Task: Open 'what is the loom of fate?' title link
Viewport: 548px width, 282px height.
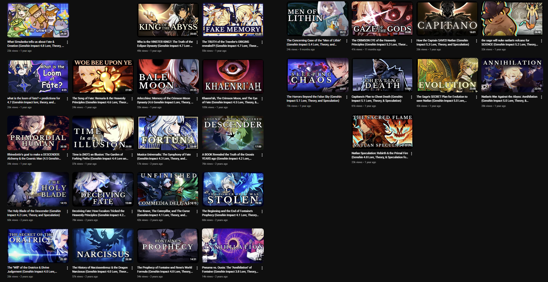Action: click(x=34, y=100)
